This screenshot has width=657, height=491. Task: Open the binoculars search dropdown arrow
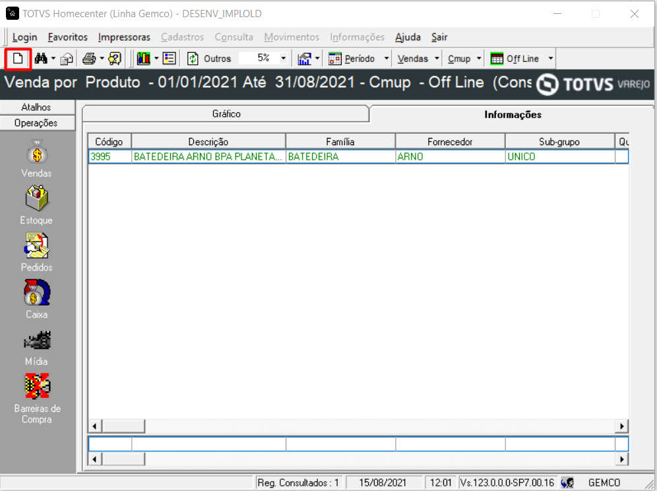coord(53,59)
